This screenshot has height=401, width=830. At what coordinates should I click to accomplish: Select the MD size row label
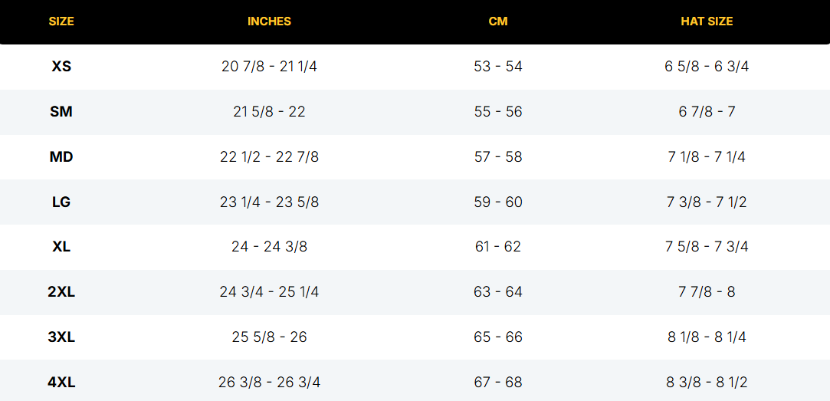click(61, 157)
